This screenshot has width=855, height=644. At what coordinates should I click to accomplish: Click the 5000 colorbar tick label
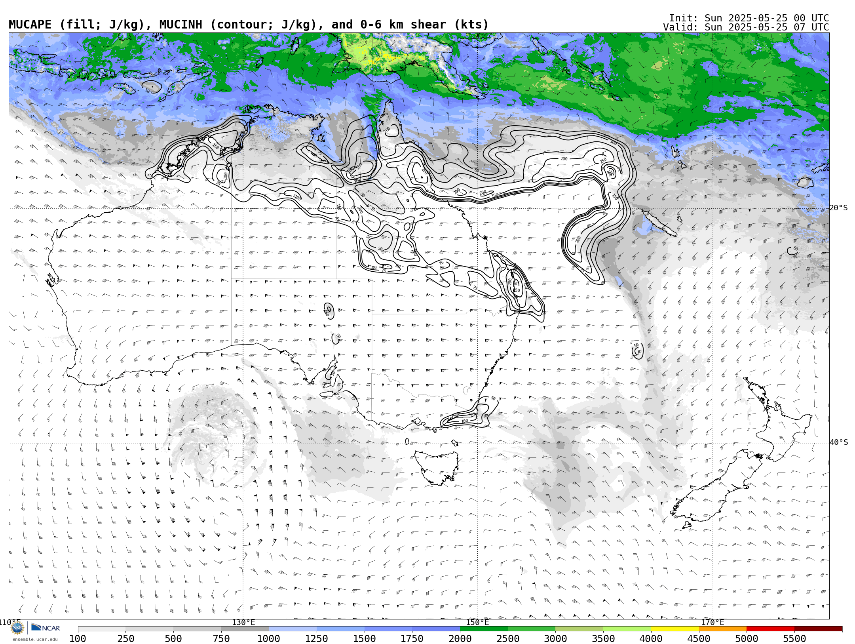pyautogui.click(x=747, y=639)
